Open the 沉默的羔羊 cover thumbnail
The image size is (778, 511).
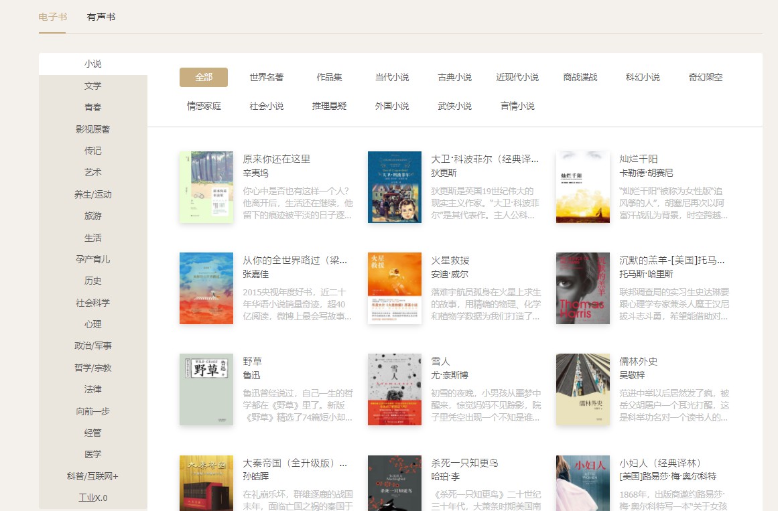coord(583,288)
